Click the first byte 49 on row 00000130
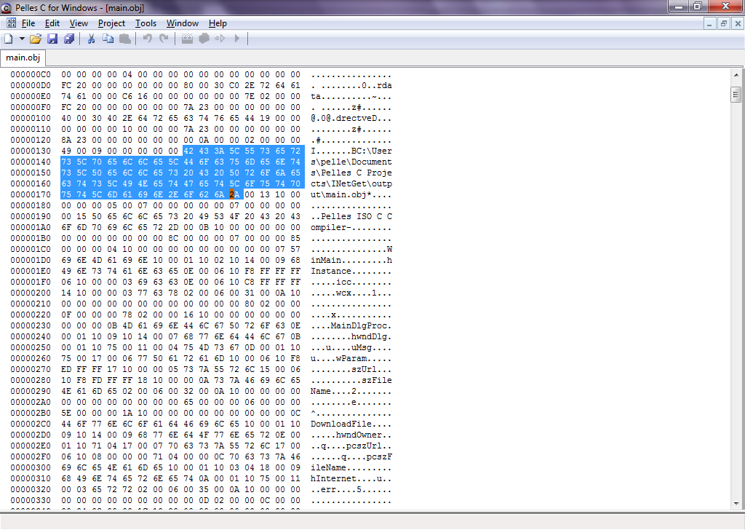The width and height of the screenshot is (745, 530). [66, 151]
